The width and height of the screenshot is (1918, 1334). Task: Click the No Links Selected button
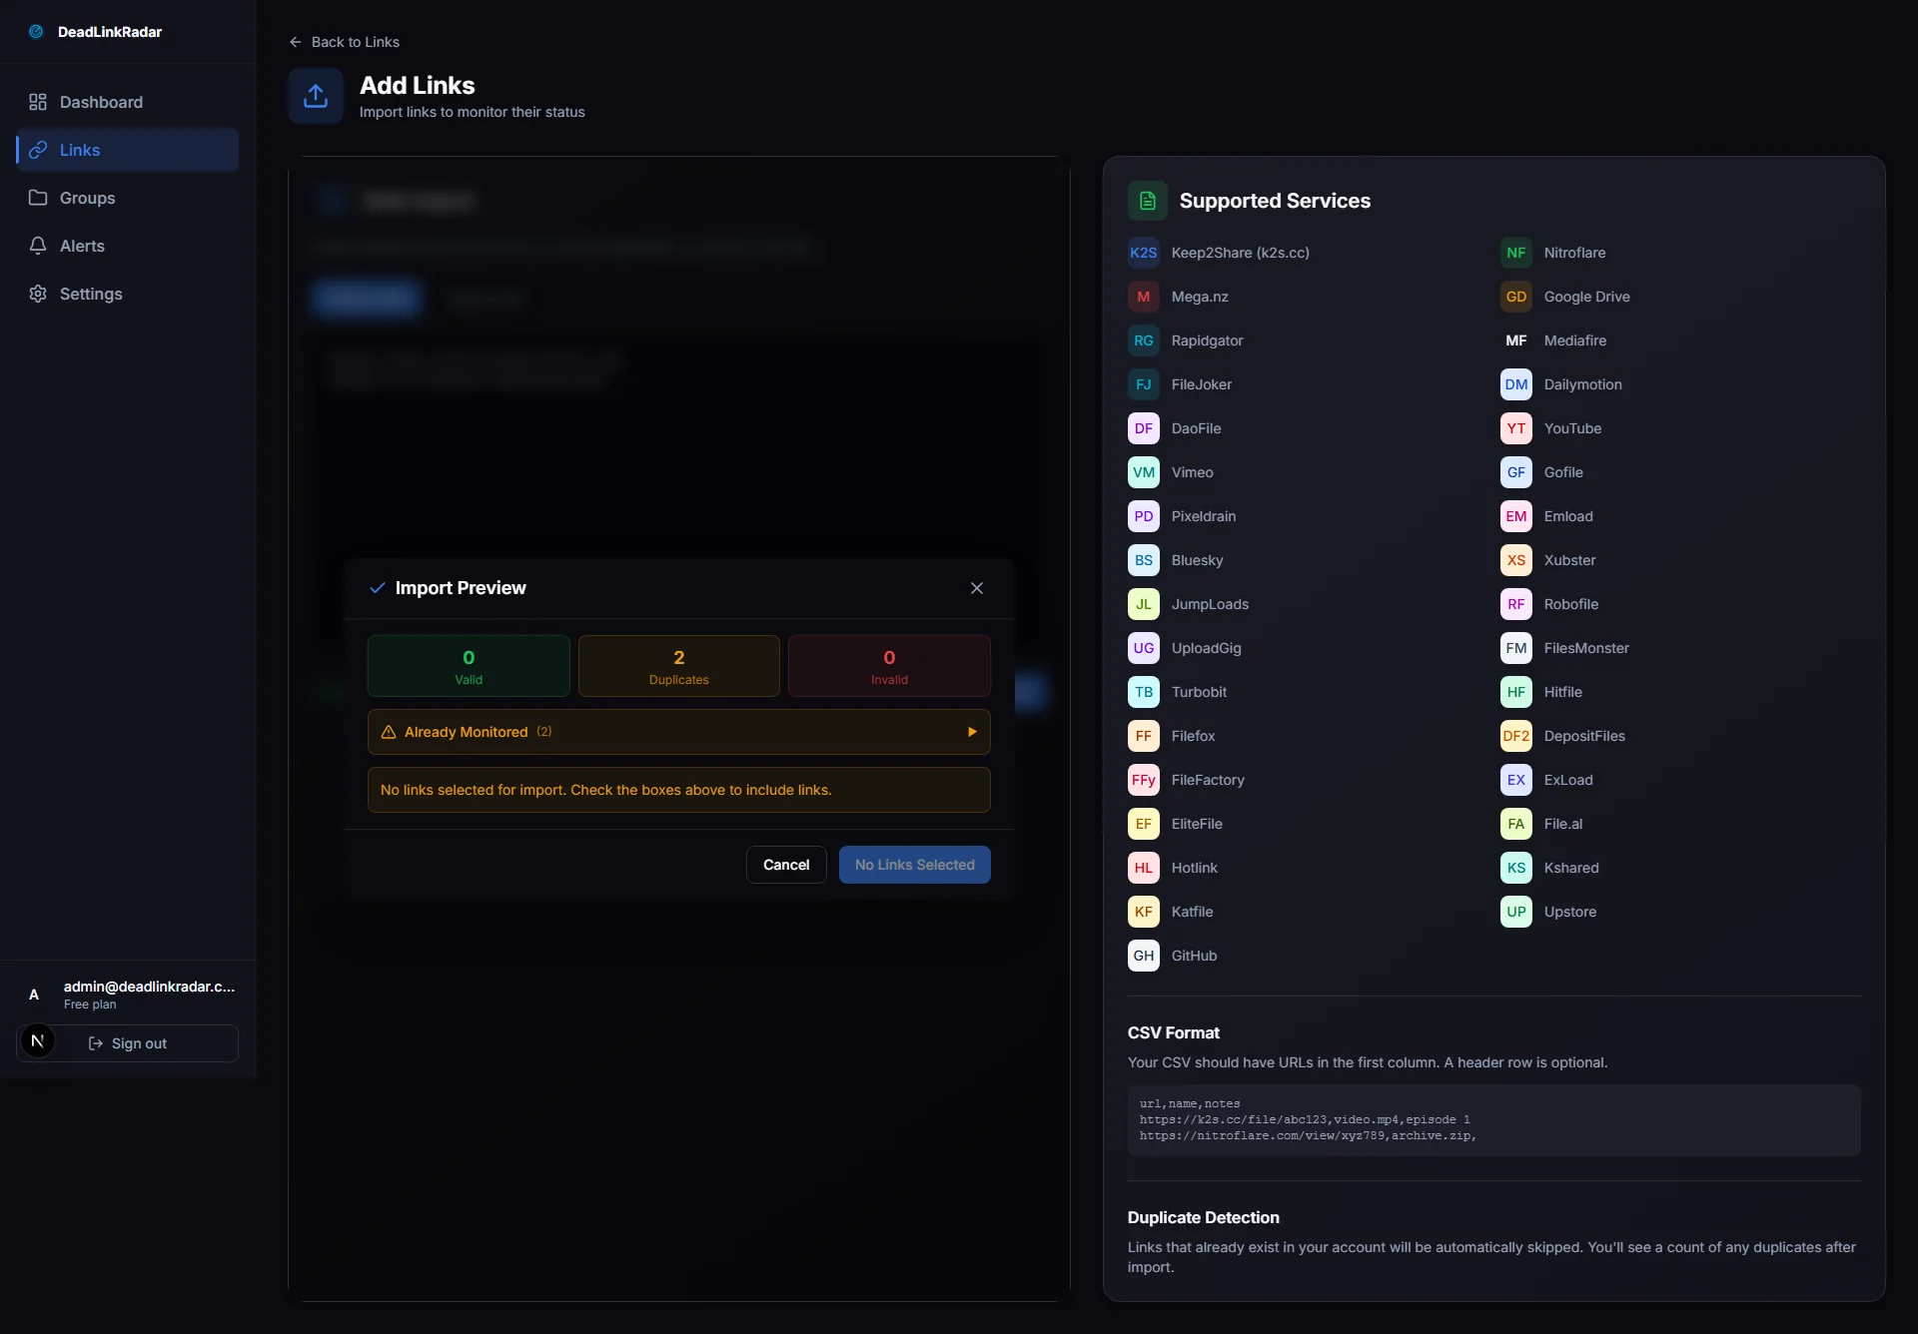(x=914, y=865)
